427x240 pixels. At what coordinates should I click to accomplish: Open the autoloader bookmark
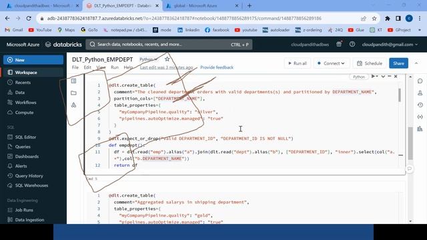(276, 30)
